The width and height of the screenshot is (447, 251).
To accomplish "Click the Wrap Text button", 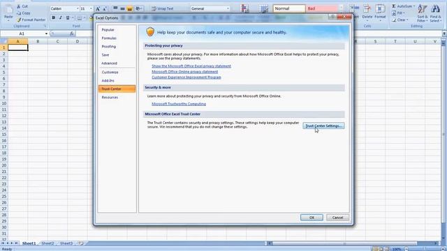I will (x=163, y=8).
